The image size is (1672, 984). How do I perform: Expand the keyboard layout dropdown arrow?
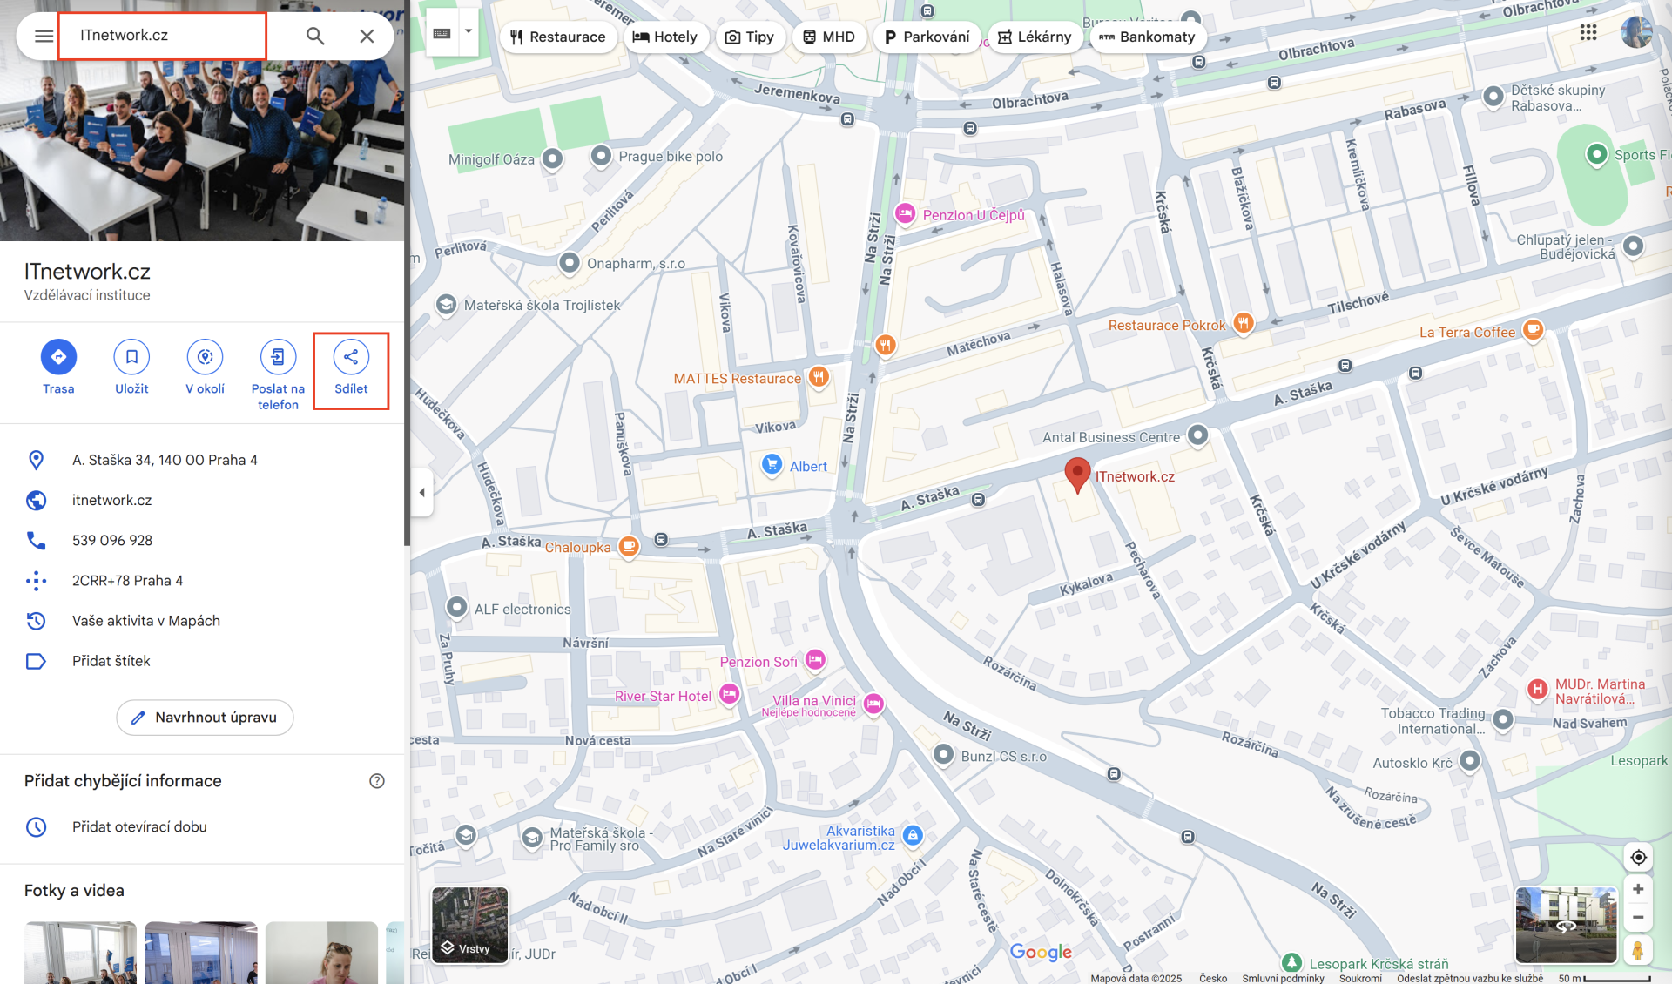468,31
